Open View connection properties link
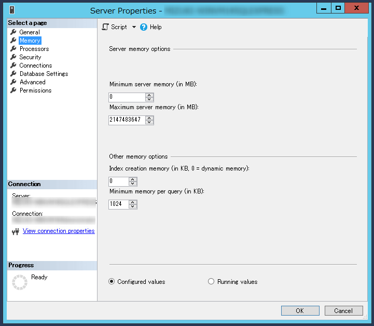 59,231
